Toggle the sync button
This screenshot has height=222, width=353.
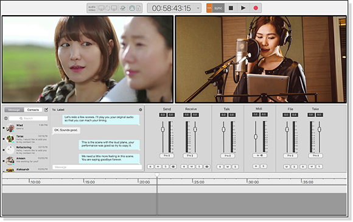[218, 8]
